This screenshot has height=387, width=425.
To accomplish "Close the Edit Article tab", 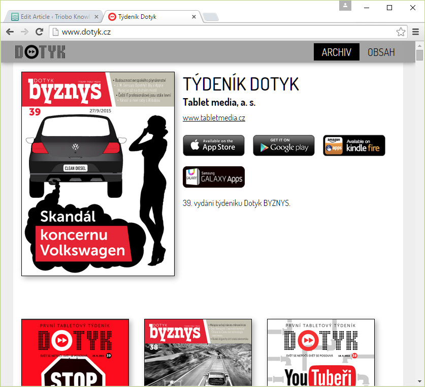I will (96, 17).
